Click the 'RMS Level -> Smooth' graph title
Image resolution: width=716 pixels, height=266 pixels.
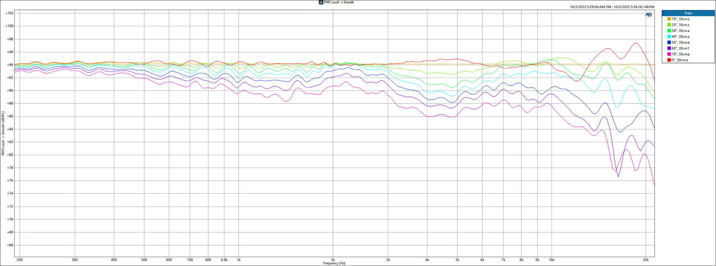[x=339, y=2]
